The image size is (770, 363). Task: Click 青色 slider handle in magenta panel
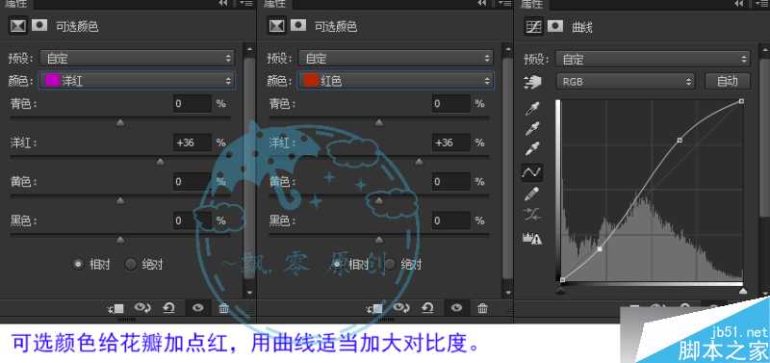[120, 122]
